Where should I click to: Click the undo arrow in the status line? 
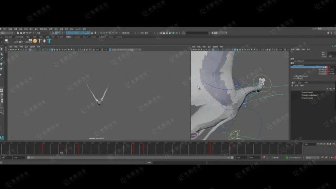pyautogui.click(x=28, y=33)
